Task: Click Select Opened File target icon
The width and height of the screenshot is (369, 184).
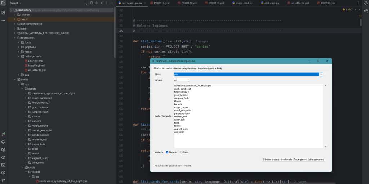Action: tap(92, 3)
